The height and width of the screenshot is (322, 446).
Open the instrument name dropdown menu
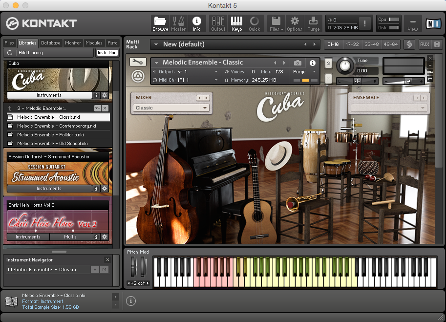pyautogui.click(x=156, y=63)
